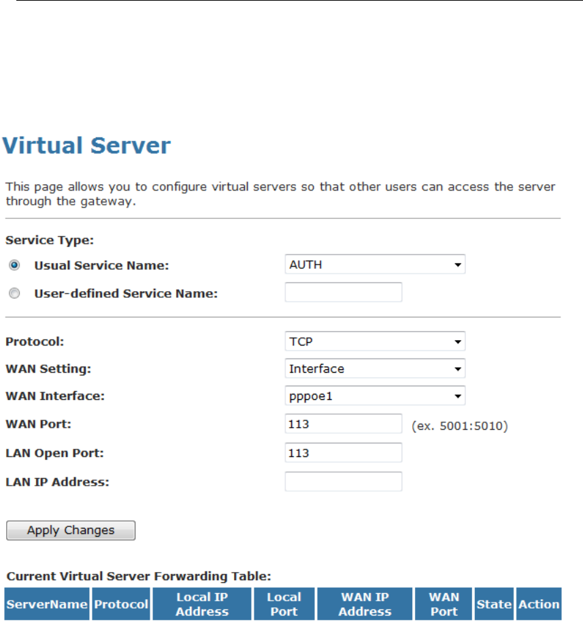This screenshot has height=623, width=583.
Task: Click the WAN Setting label
Action: click(x=48, y=369)
